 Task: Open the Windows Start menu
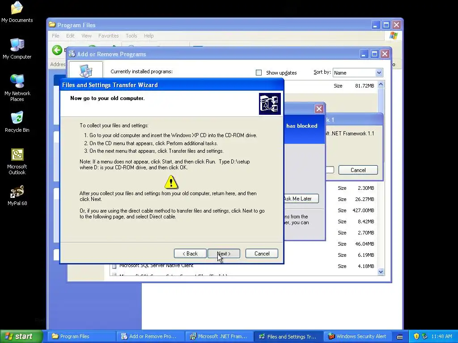click(21, 336)
